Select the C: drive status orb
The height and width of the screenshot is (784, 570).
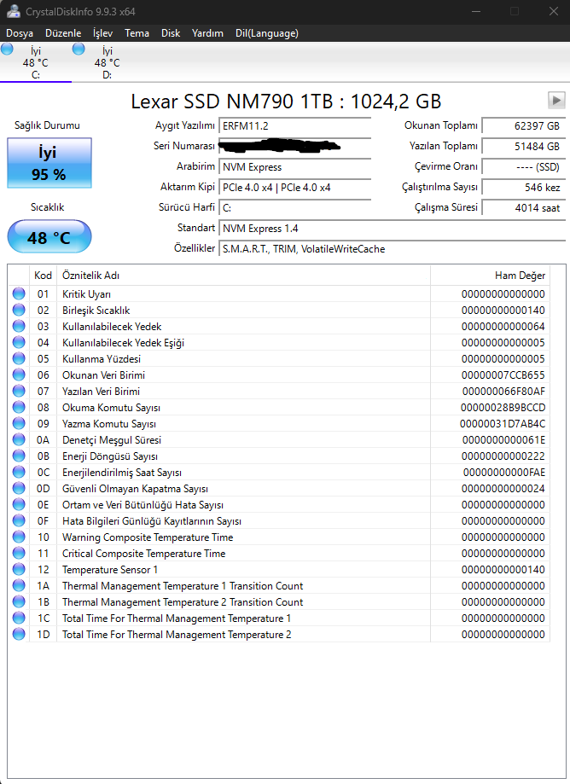(7, 49)
